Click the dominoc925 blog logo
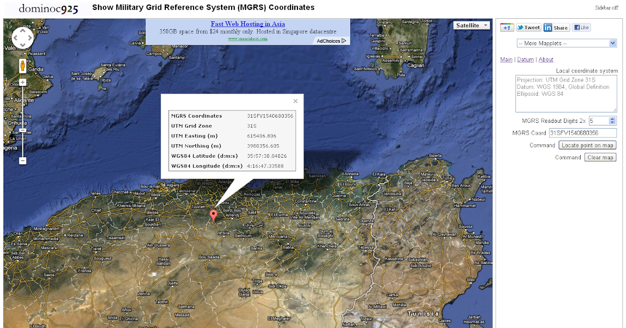The height and width of the screenshot is (328, 626). point(49,8)
